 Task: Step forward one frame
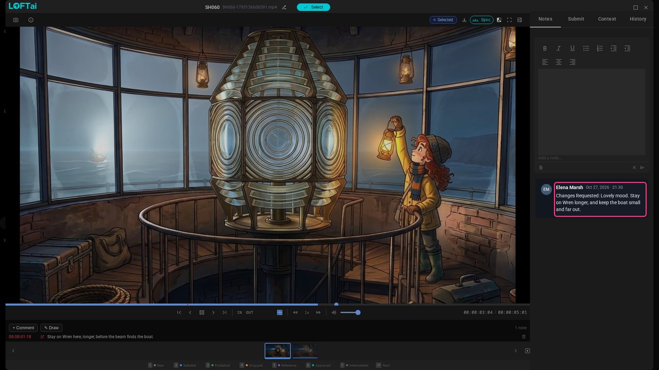213,312
